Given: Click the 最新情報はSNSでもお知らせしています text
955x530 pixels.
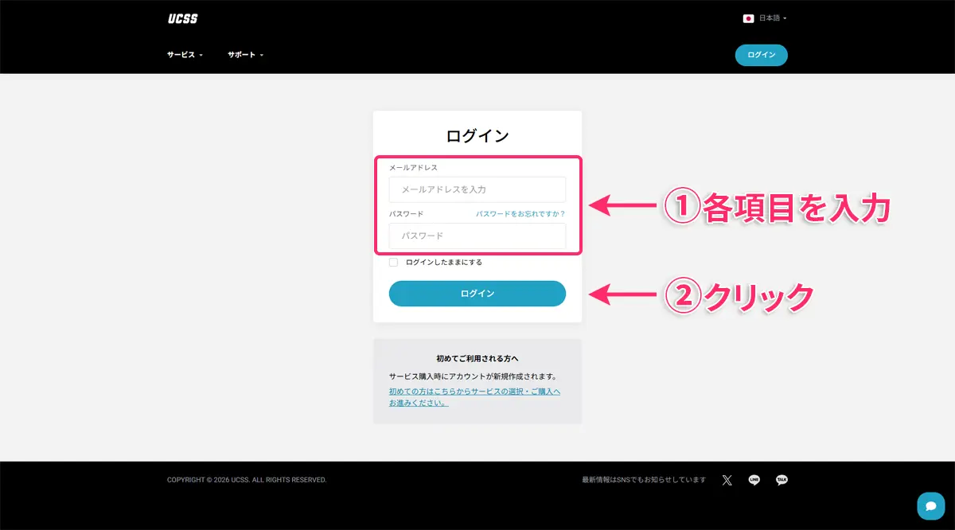Looking at the screenshot, I should pyautogui.click(x=644, y=480).
